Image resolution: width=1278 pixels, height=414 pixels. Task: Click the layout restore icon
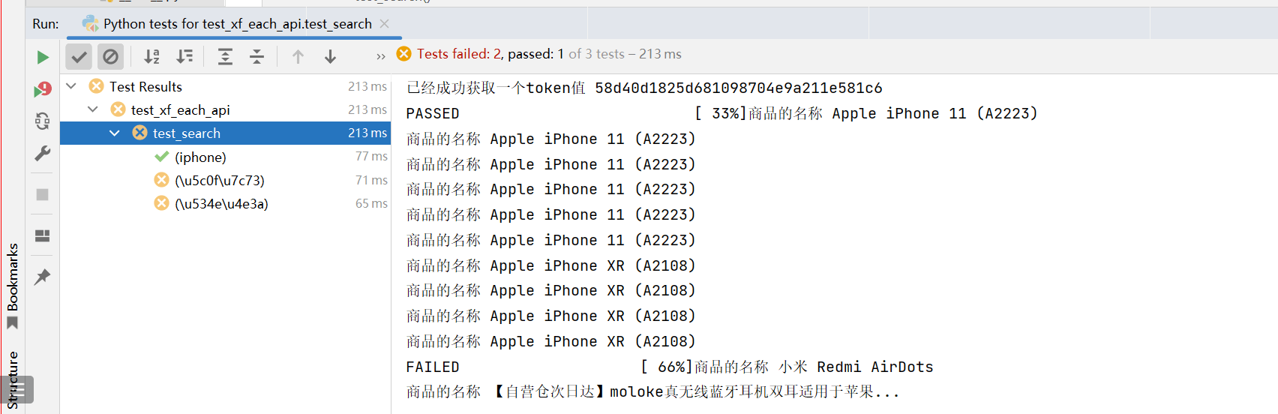pyautogui.click(x=43, y=235)
